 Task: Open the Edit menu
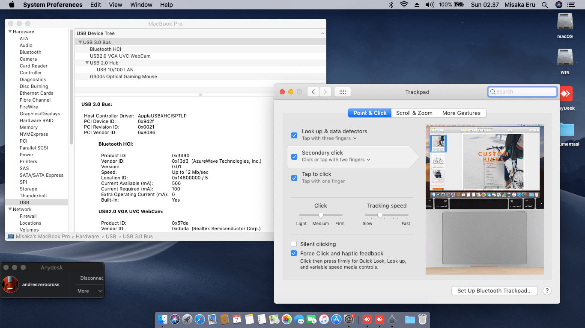[96, 5]
